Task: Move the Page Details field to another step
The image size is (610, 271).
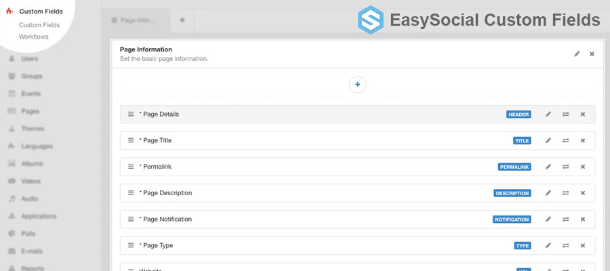Action: click(566, 114)
